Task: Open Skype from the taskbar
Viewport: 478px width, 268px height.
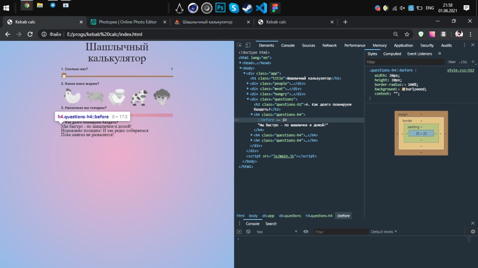Action: tap(234, 7)
